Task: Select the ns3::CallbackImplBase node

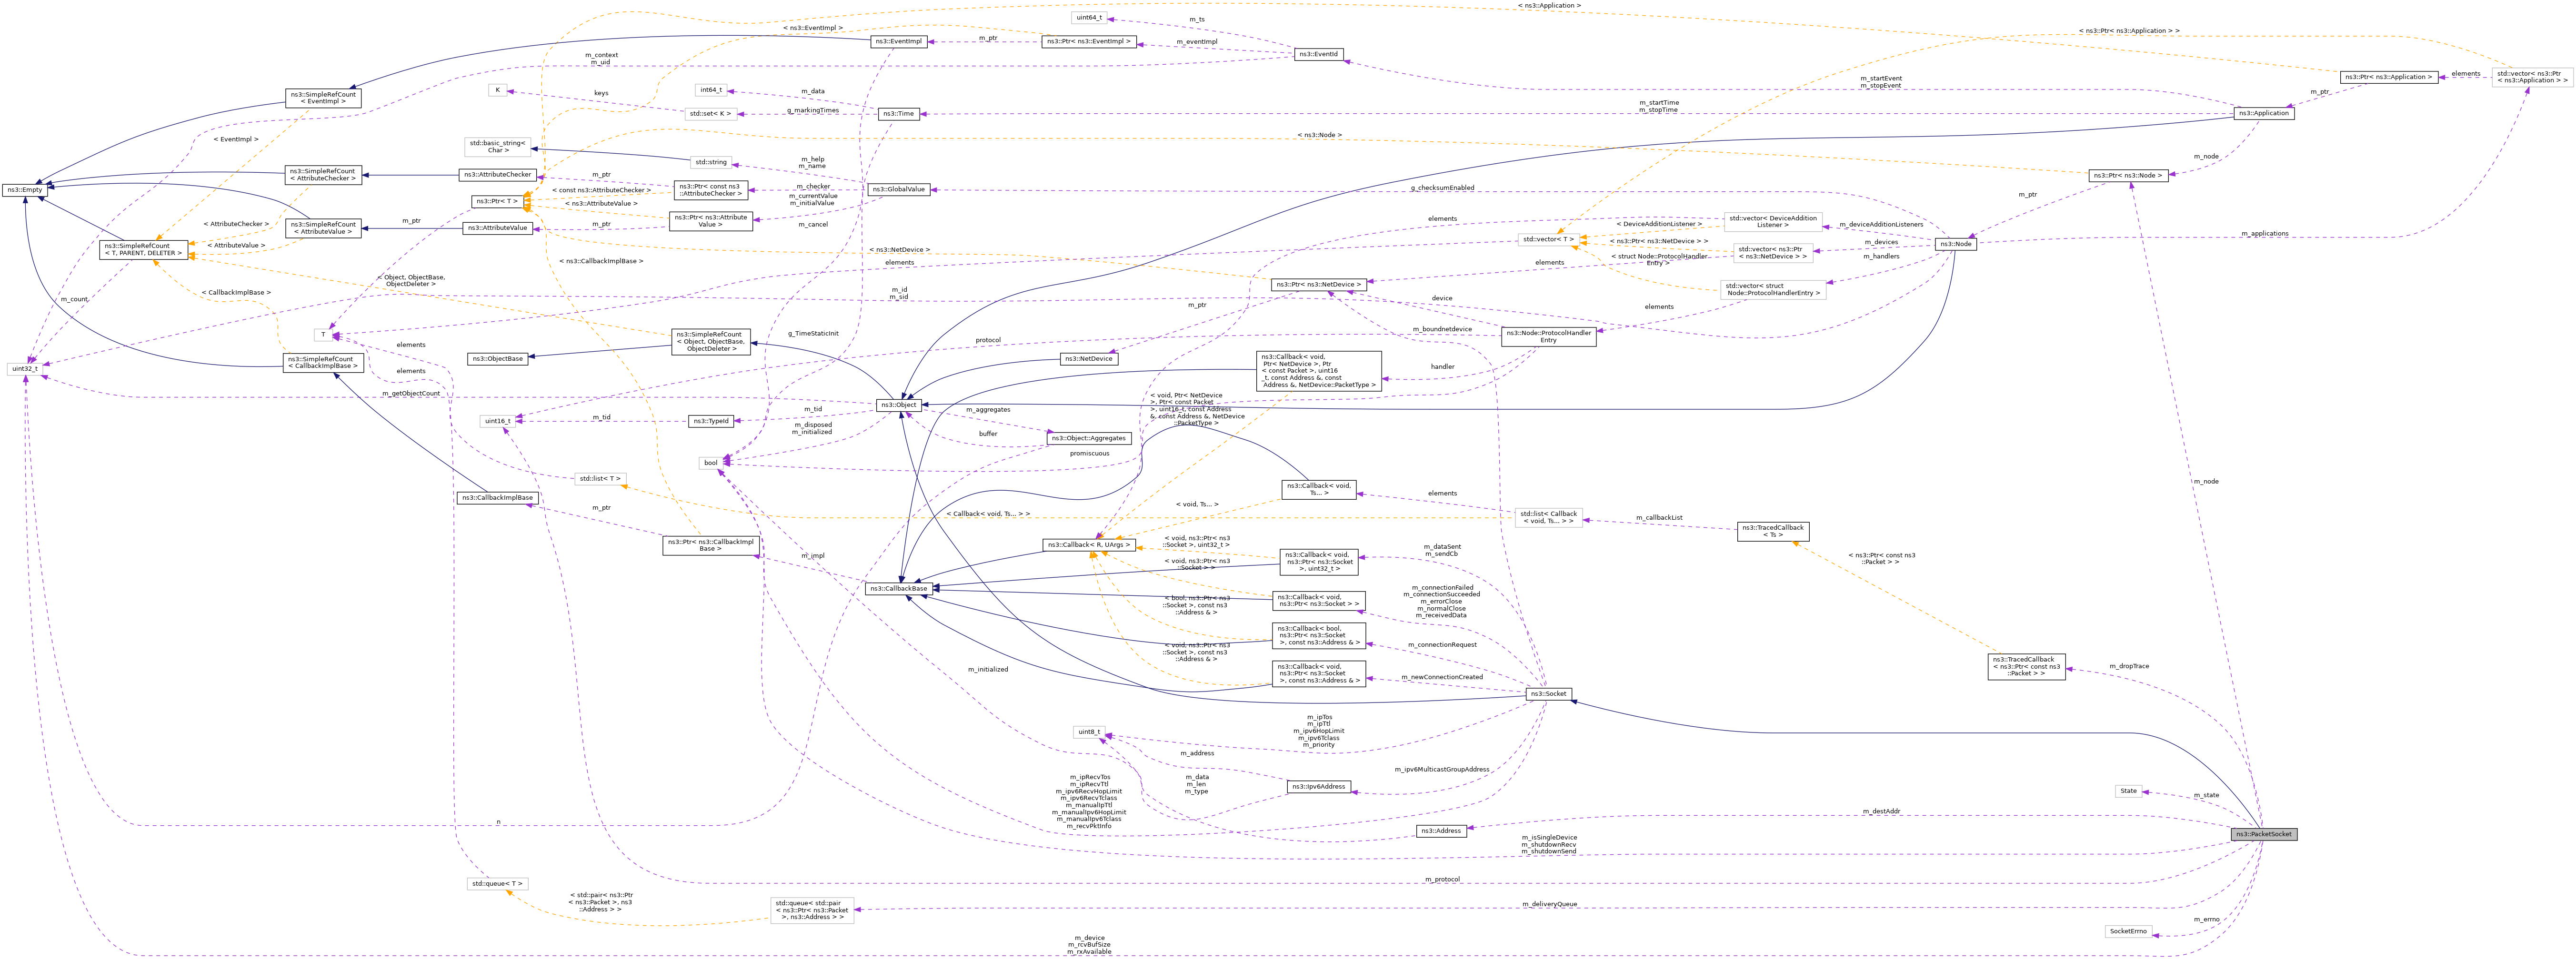Action: tap(498, 497)
